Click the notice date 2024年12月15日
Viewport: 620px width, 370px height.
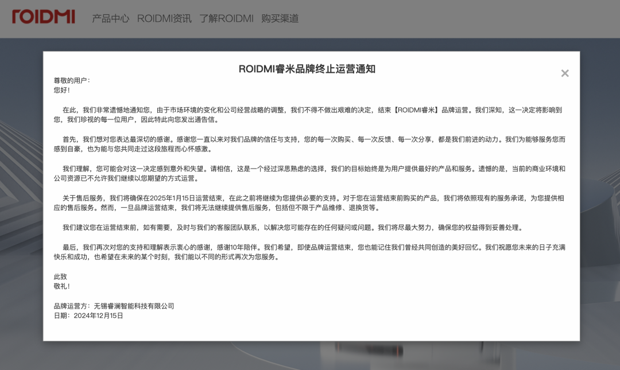click(x=98, y=316)
